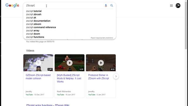Click the Google logo
The width and height of the screenshot is (188, 106).
click(x=12, y=5)
